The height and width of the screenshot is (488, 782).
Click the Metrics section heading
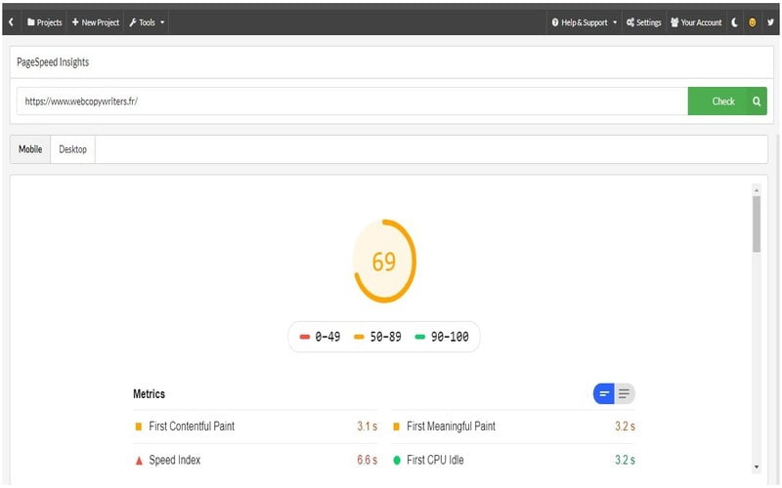coord(149,394)
